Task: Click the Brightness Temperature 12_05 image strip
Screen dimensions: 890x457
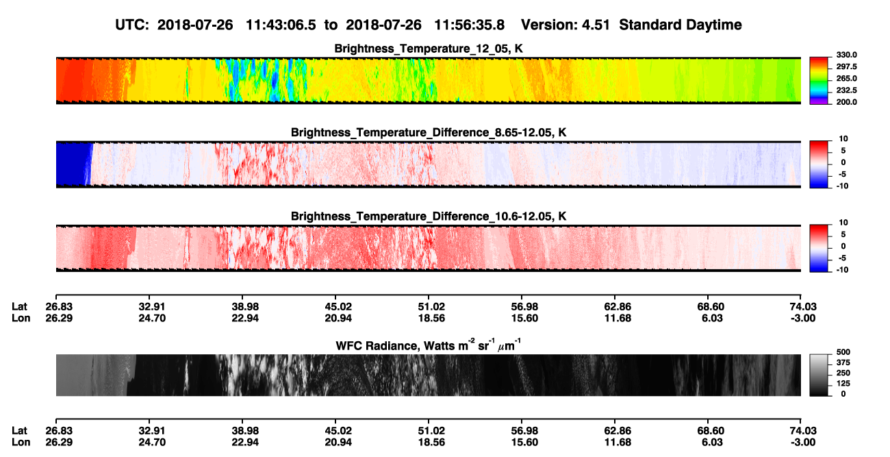Action: 429,80
